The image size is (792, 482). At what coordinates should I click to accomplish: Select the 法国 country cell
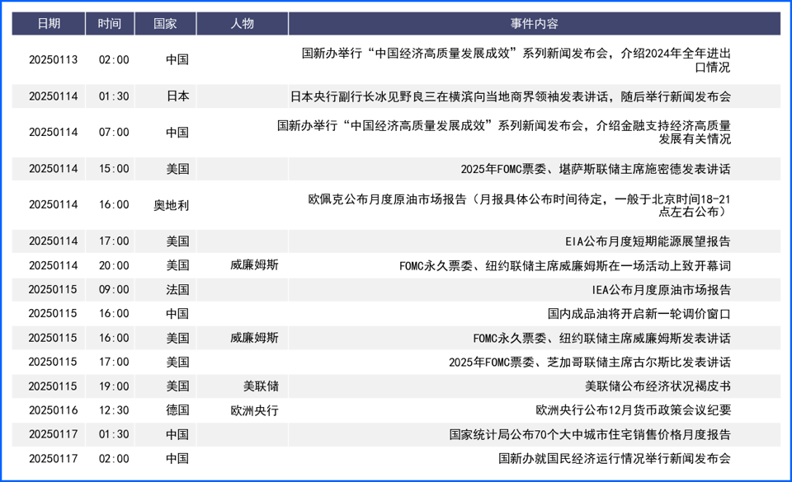[177, 290]
